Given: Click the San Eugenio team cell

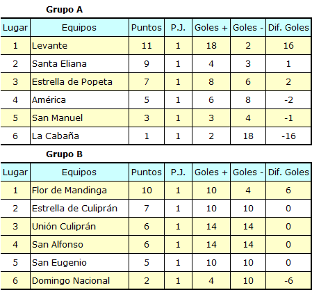Looking at the screenshot, I should 79,263.
